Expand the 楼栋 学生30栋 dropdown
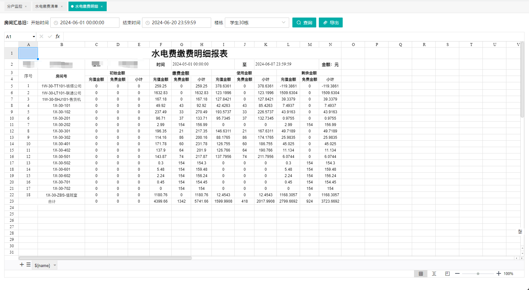 (x=257, y=23)
